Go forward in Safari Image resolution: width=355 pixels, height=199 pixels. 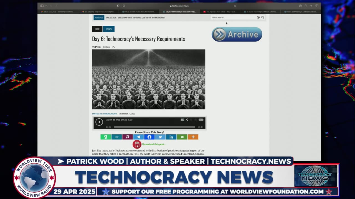(56, 6)
